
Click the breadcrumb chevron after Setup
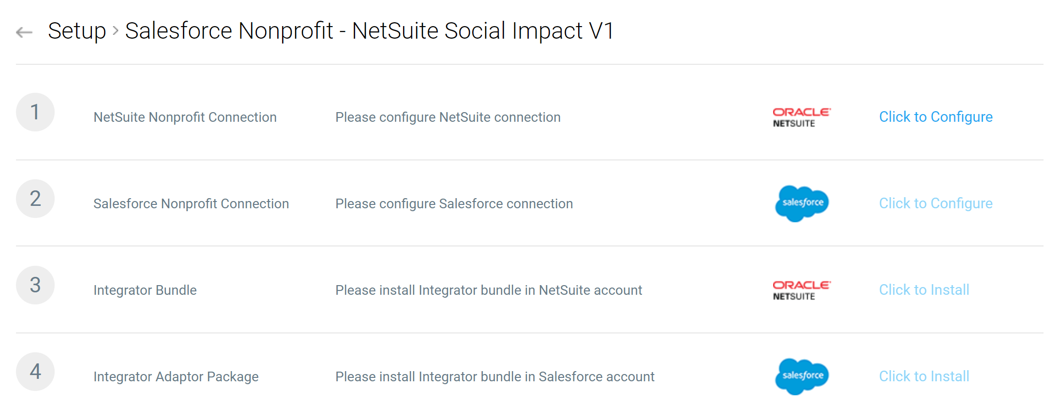(116, 31)
